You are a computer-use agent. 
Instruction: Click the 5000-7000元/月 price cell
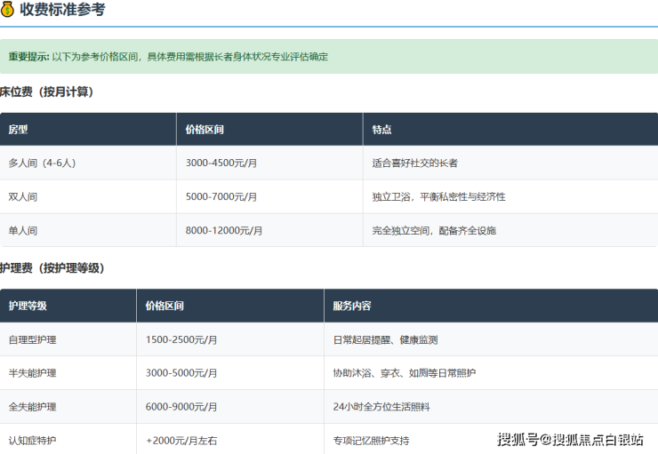pyautogui.click(x=269, y=196)
